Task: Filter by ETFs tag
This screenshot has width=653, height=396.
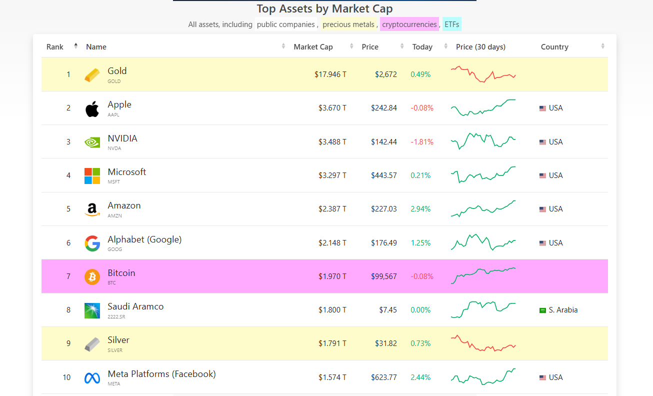Action: (x=452, y=24)
